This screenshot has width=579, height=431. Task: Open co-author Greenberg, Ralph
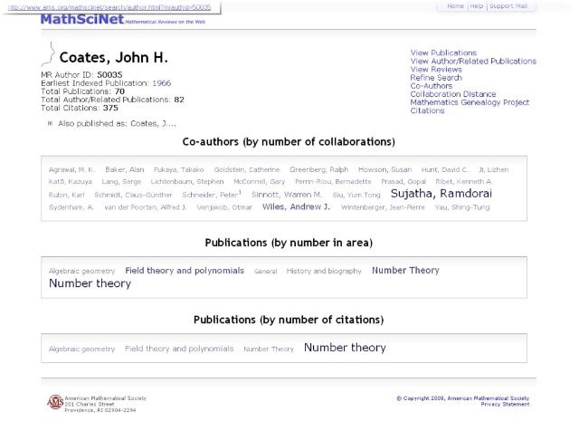319,169
